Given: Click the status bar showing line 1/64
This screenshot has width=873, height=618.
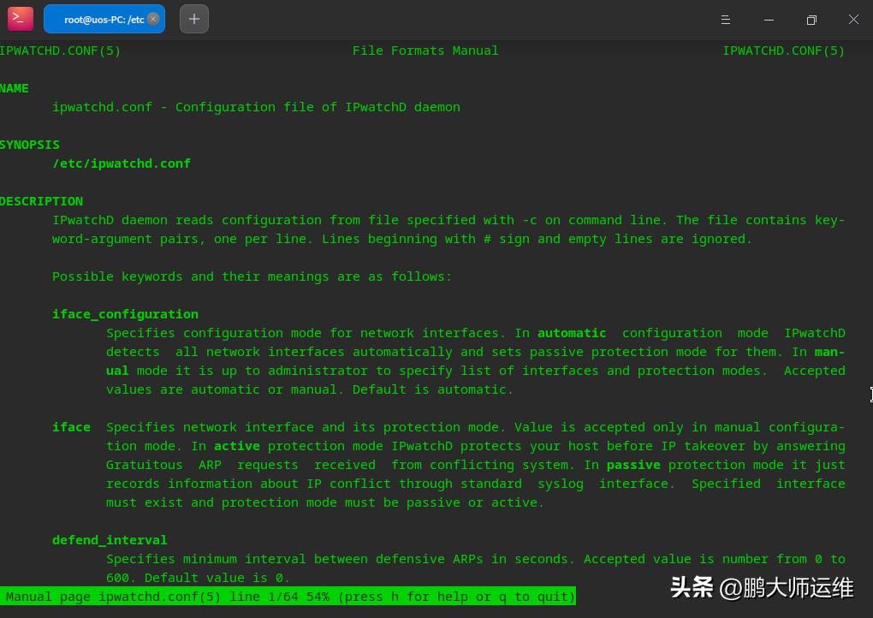Looking at the screenshot, I should (288, 597).
